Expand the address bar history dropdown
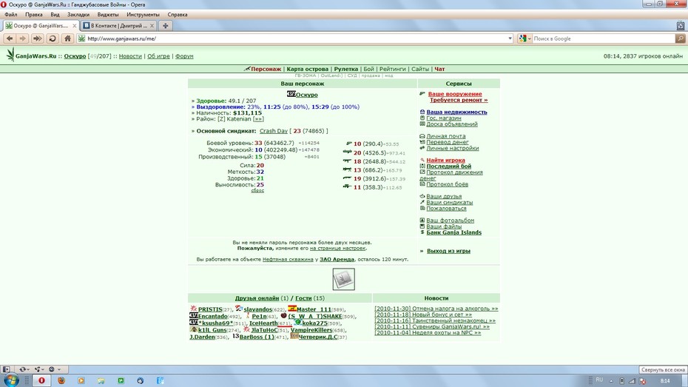 510,38
